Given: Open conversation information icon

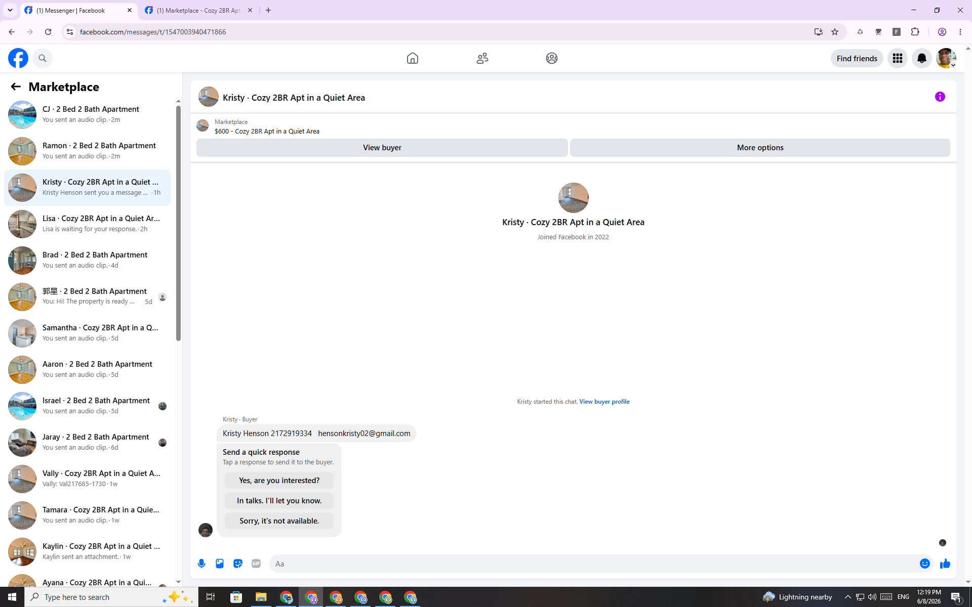Looking at the screenshot, I should click(x=940, y=97).
